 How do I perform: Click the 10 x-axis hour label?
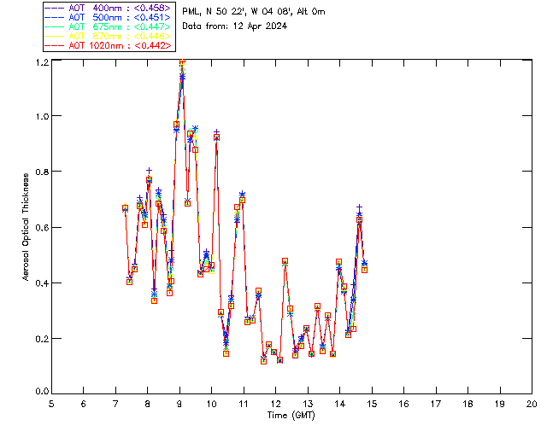click(211, 404)
